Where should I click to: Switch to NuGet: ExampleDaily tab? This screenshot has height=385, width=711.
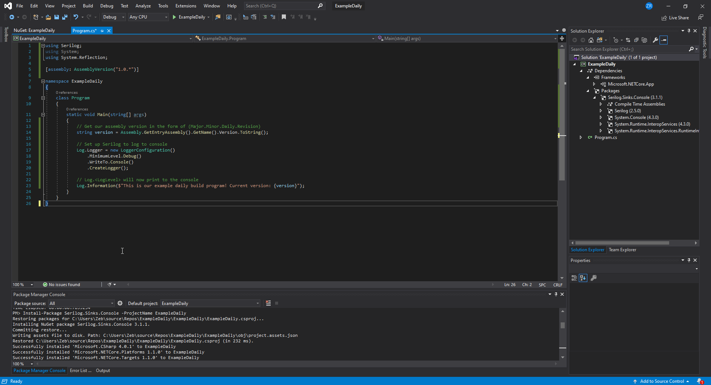click(x=34, y=30)
